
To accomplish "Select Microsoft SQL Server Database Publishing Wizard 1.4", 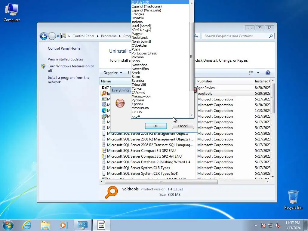I will pos(149,162).
